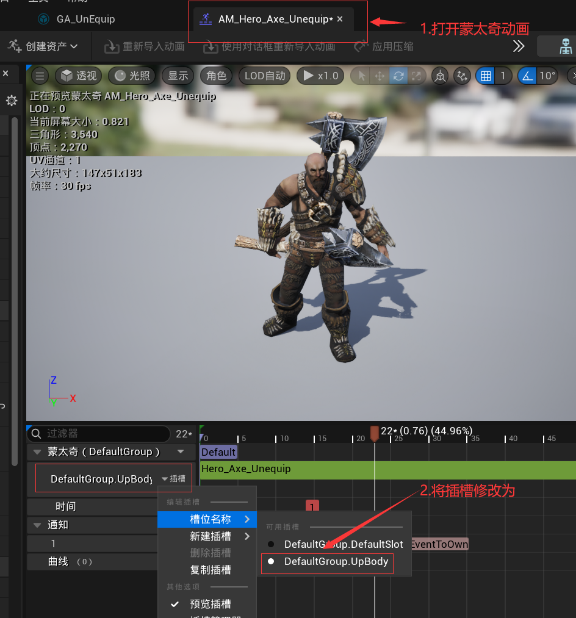Click the Default montage section

point(218,452)
